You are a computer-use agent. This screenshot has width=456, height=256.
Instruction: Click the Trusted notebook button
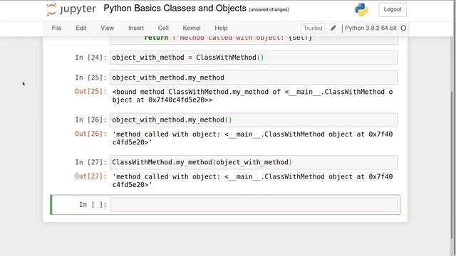pos(313,28)
